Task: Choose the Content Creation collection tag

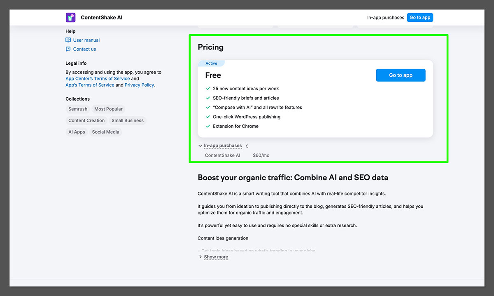Action: [86, 121]
